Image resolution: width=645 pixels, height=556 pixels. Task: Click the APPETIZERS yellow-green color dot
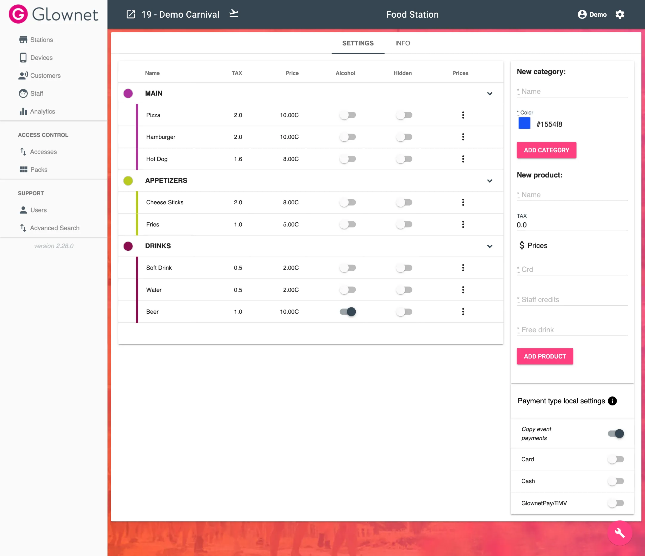point(128,180)
